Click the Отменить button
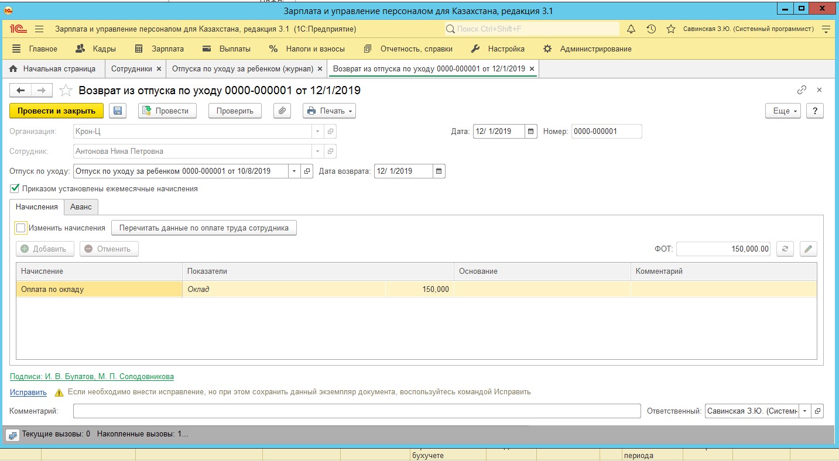839x461 pixels. pyautogui.click(x=109, y=249)
